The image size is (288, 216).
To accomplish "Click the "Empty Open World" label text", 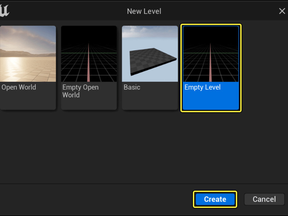I will (80, 91).
